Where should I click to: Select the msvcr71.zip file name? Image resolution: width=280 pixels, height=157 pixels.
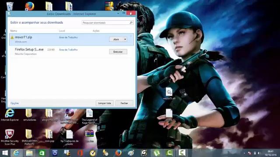pyautogui.click(x=23, y=37)
